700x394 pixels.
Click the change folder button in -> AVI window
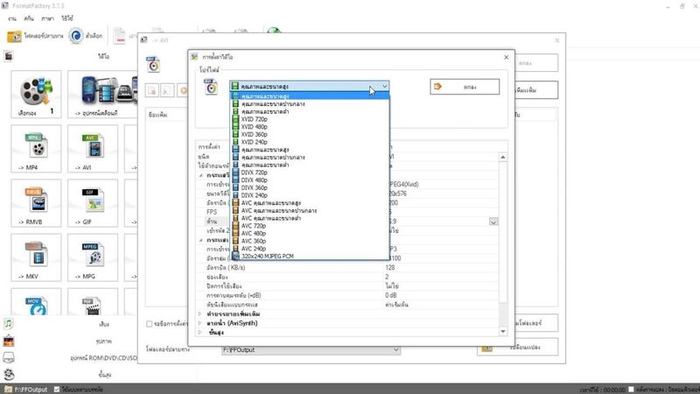click(x=517, y=348)
